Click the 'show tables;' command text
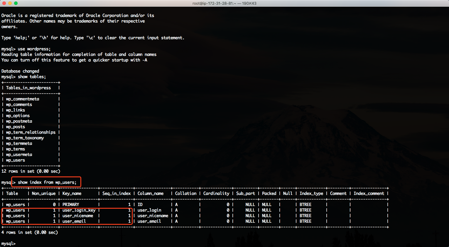449x247 pixels. pos(32,77)
